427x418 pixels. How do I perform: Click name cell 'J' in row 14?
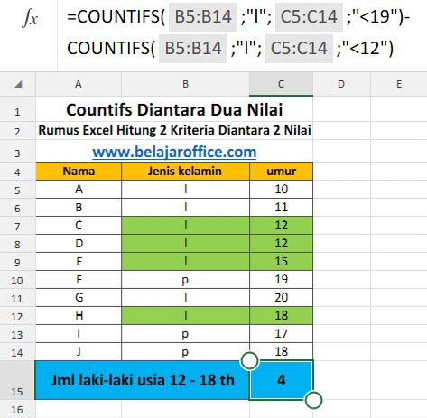[79, 352]
